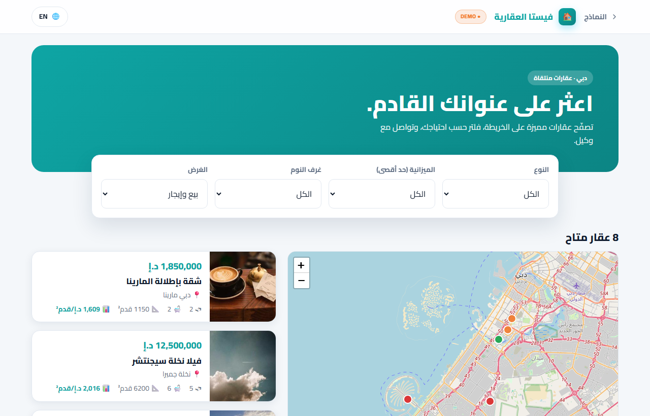Click the chart icon by 1,609 د.إ/قدم²
Screen dimensions: 650x416
[106, 309]
